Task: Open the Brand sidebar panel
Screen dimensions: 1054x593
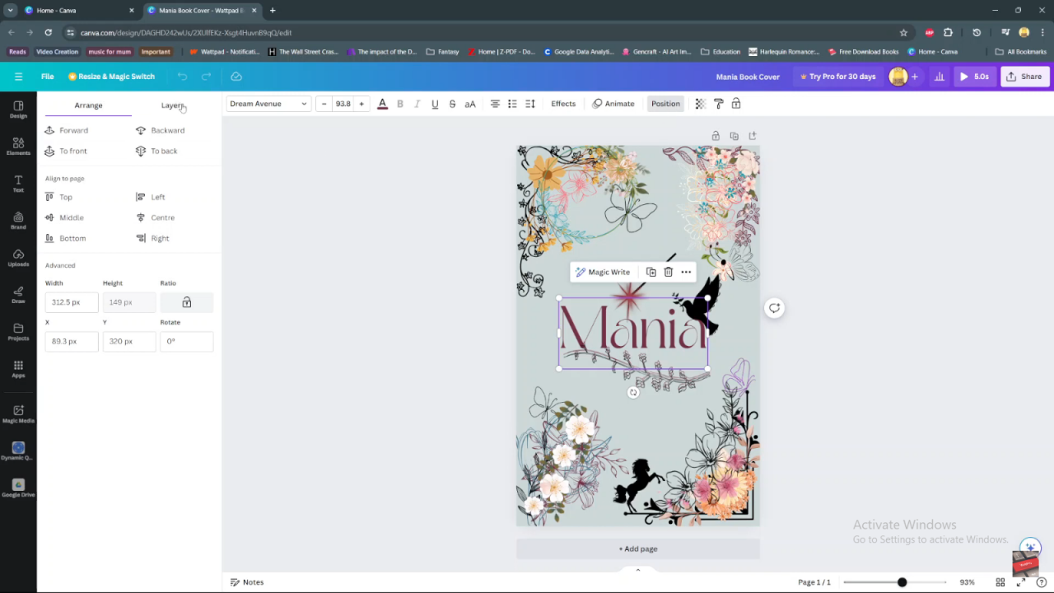Action: [18, 221]
